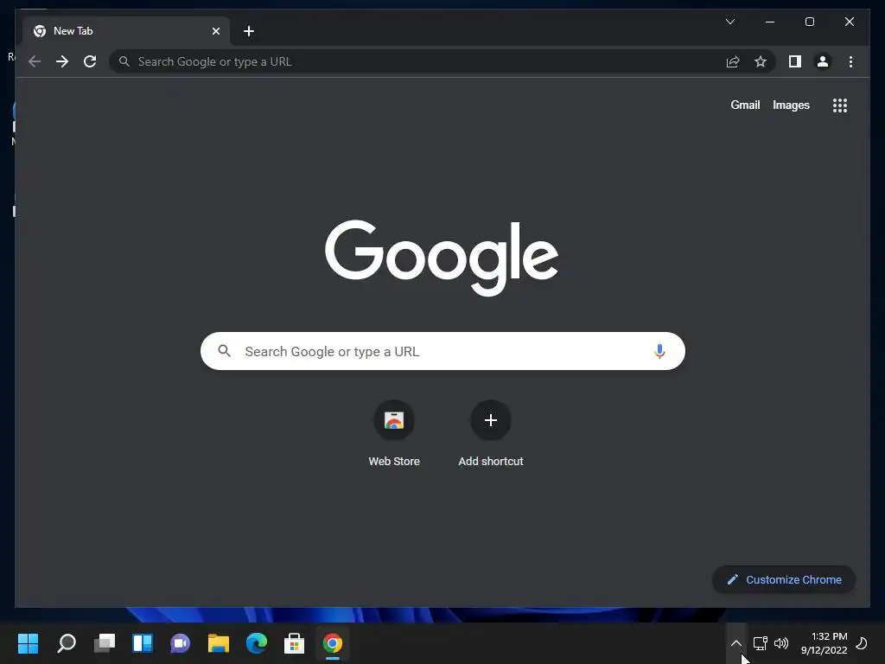Open File Explorer from the taskbar
Image resolution: width=885 pixels, height=664 pixels.
pos(219,643)
